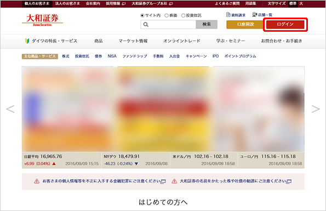The image size is (326, 211).
Task: Show next banner with right arrow
Action: [316, 109]
